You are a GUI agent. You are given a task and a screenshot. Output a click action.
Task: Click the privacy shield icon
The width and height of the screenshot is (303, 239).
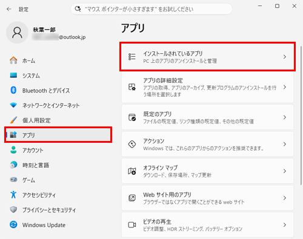(x=13, y=209)
